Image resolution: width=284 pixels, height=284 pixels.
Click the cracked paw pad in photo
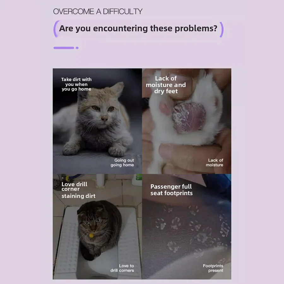(189, 117)
